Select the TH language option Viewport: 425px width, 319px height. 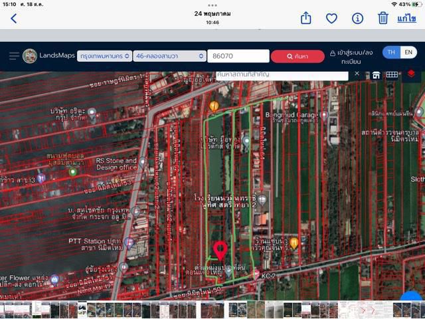coord(391,53)
